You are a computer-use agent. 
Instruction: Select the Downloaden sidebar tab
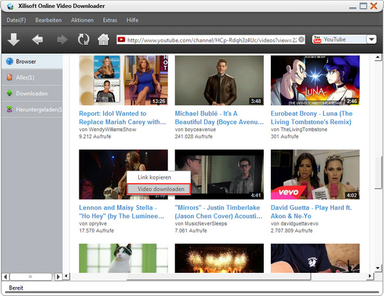click(x=32, y=93)
